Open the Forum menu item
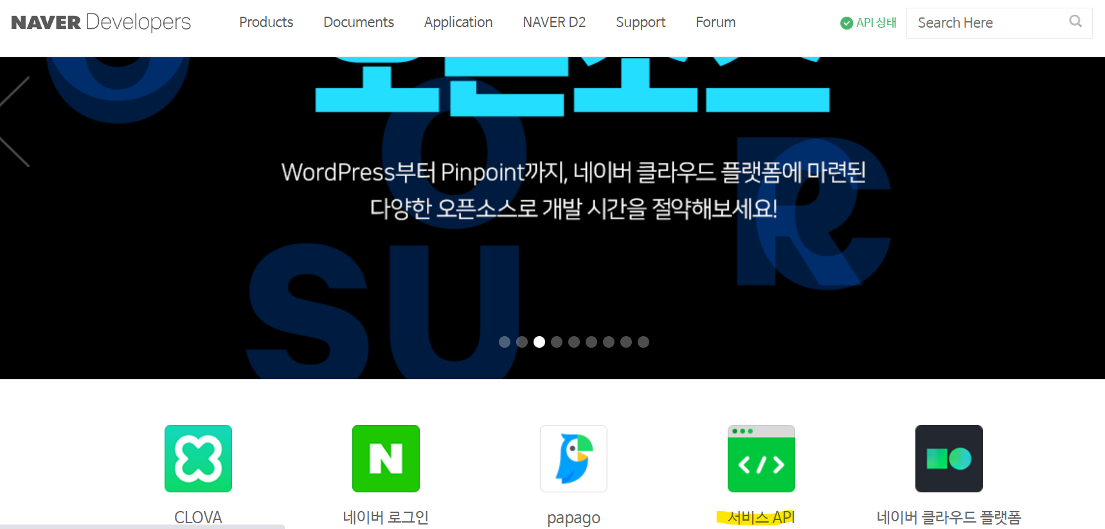Viewport: 1105px width, 529px height. [x=715, y=22]
